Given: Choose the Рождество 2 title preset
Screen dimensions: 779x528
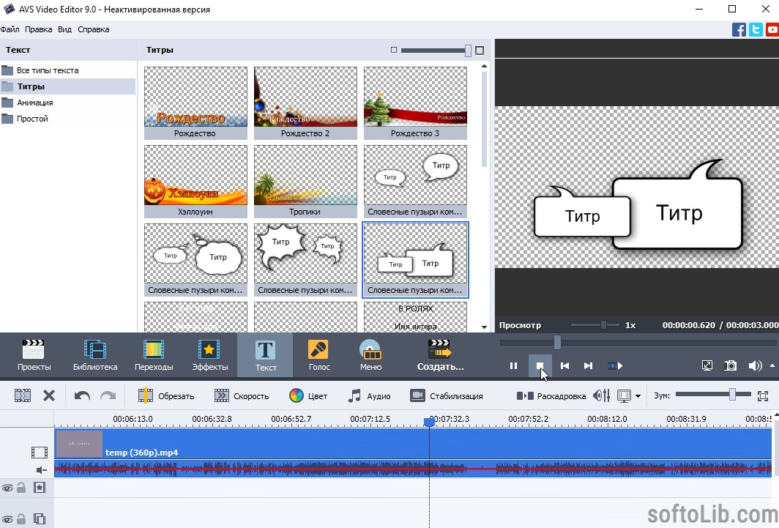Looking at the screenshot, I should tap(305, 103).
